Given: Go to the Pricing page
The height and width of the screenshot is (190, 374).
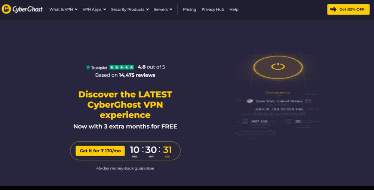Looking at the screenshot, I should pyautogui.click(x=189, y=9).
